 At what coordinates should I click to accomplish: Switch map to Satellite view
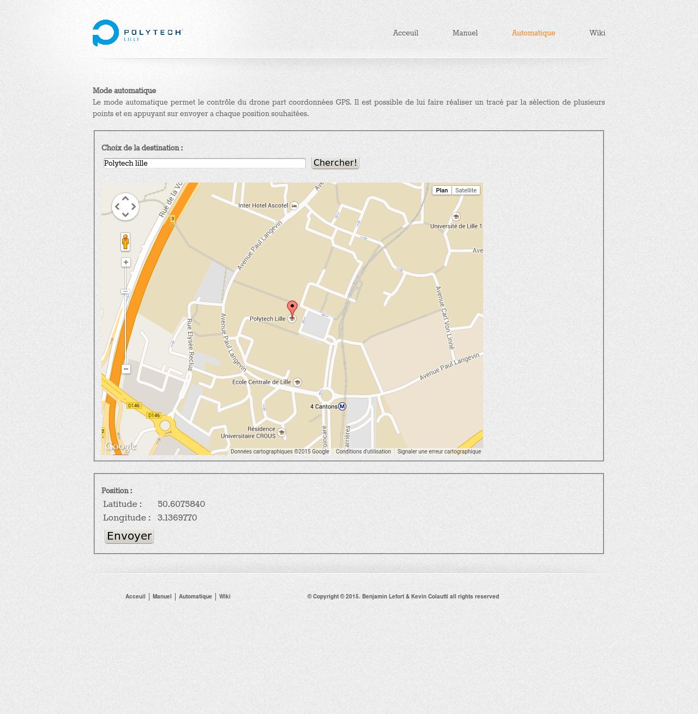coord(466,190)
